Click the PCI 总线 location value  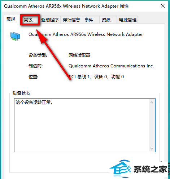(96, 77)
